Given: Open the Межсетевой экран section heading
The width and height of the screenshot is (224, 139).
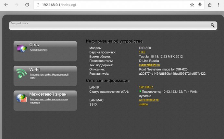Looking at the screenshot, I should [48, 94].
